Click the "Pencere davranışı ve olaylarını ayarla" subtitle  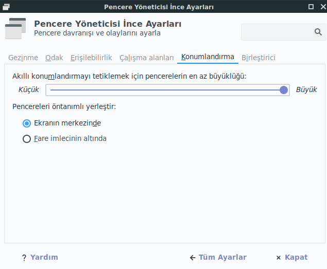97,33
